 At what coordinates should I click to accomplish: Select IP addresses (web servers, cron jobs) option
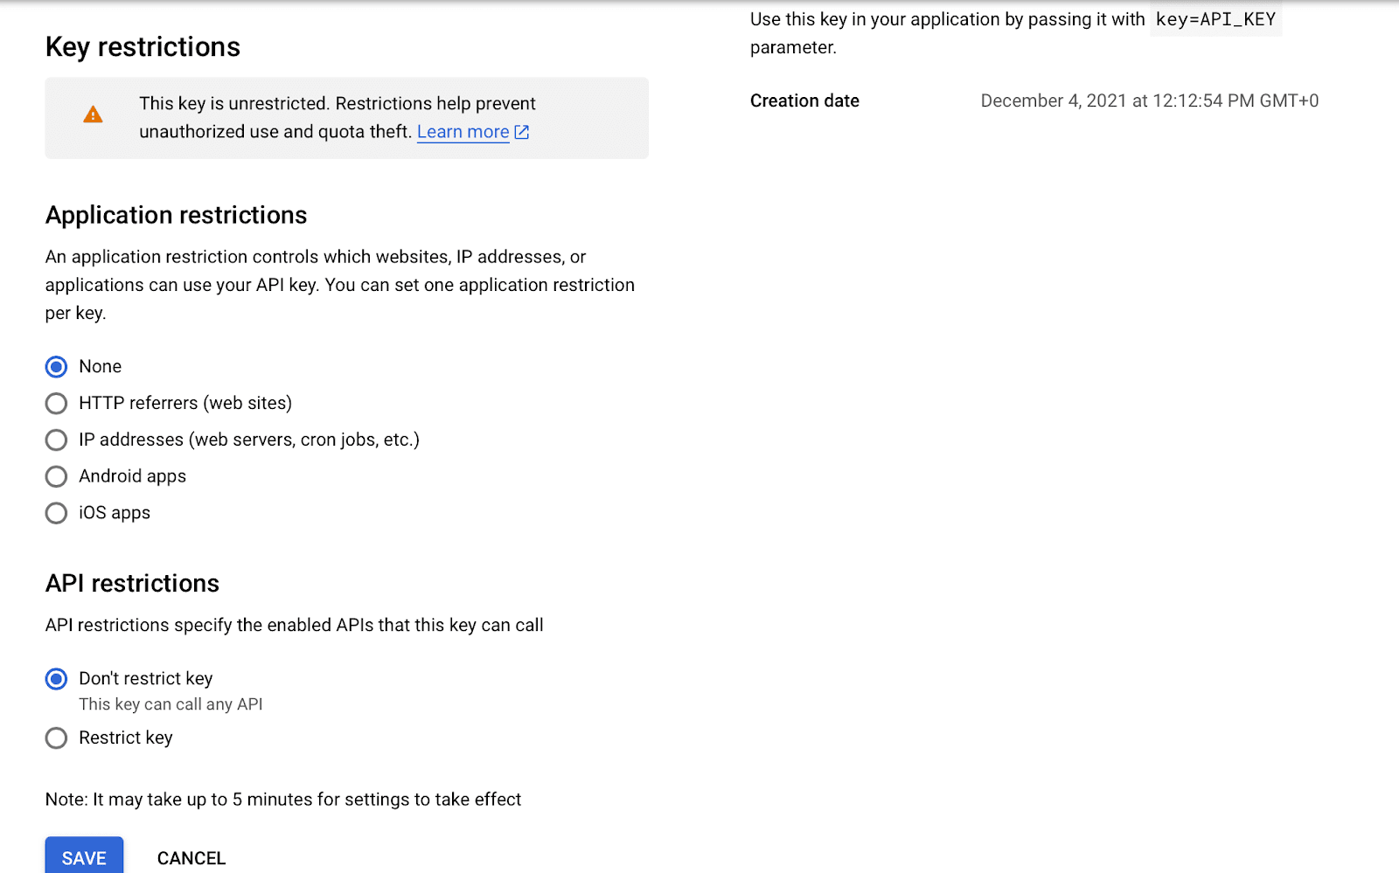point(56,440)
